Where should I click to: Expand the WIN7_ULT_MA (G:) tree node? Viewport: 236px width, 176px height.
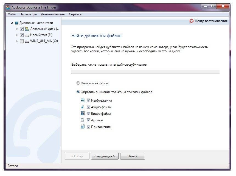17,41
